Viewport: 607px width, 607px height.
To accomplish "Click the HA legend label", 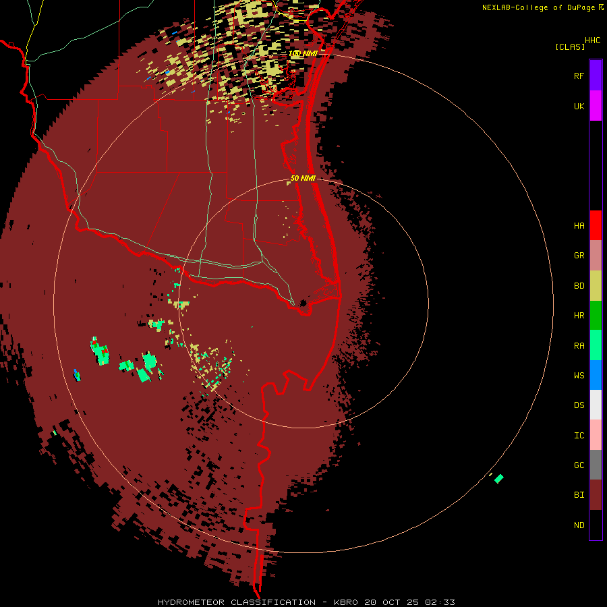I will (579, 226).
